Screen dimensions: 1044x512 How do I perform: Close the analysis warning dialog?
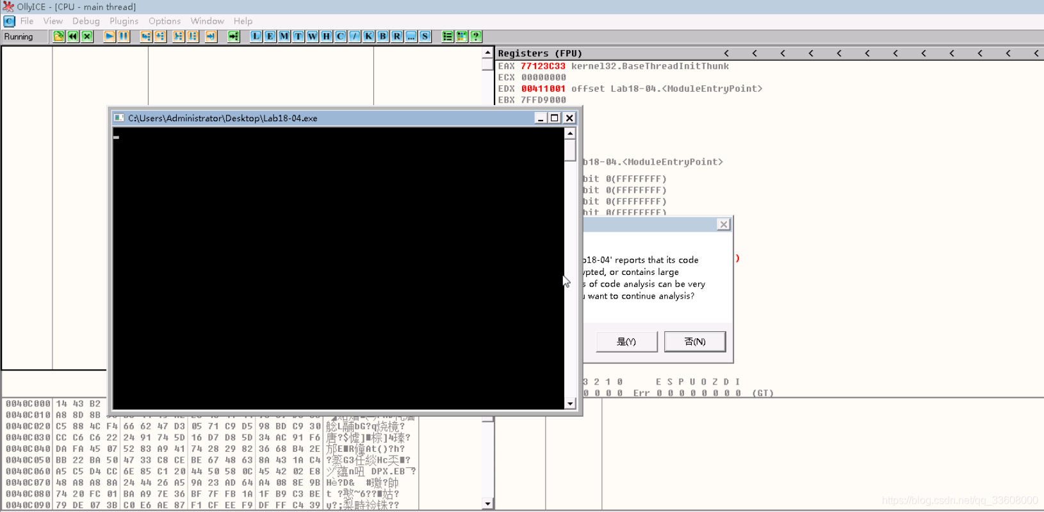[x=723, y=224]
